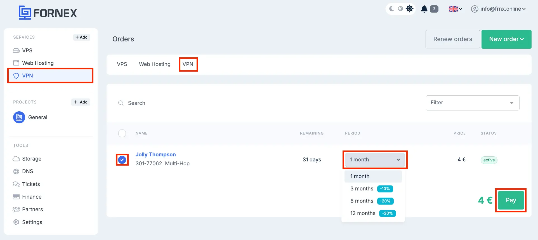Image resolution: width=538 pixels, height=240 pixels.
Task: Select the light theme sun icon
Action: [x=410, y=9]
